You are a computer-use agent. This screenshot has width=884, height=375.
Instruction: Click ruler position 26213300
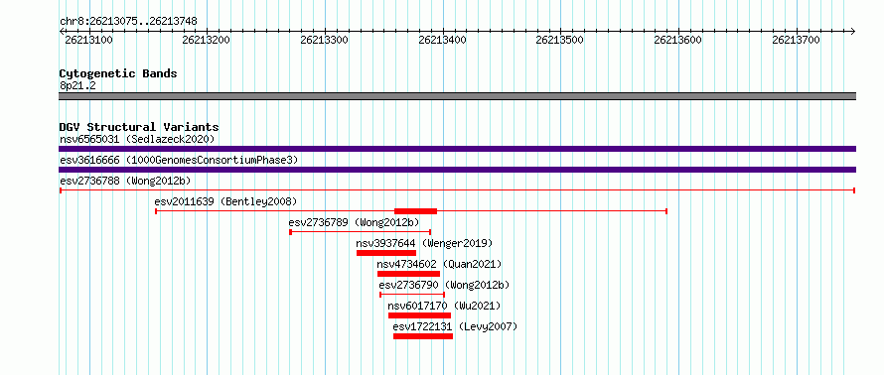point(325,40)
